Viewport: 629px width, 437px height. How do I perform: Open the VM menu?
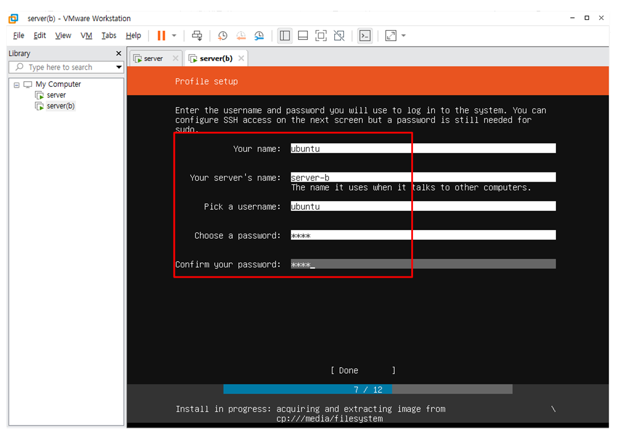click(86, 36)
